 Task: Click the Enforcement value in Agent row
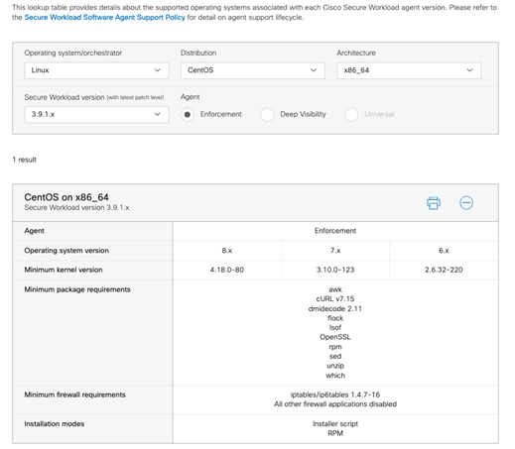pyautogui.click(x=335, y=231)
